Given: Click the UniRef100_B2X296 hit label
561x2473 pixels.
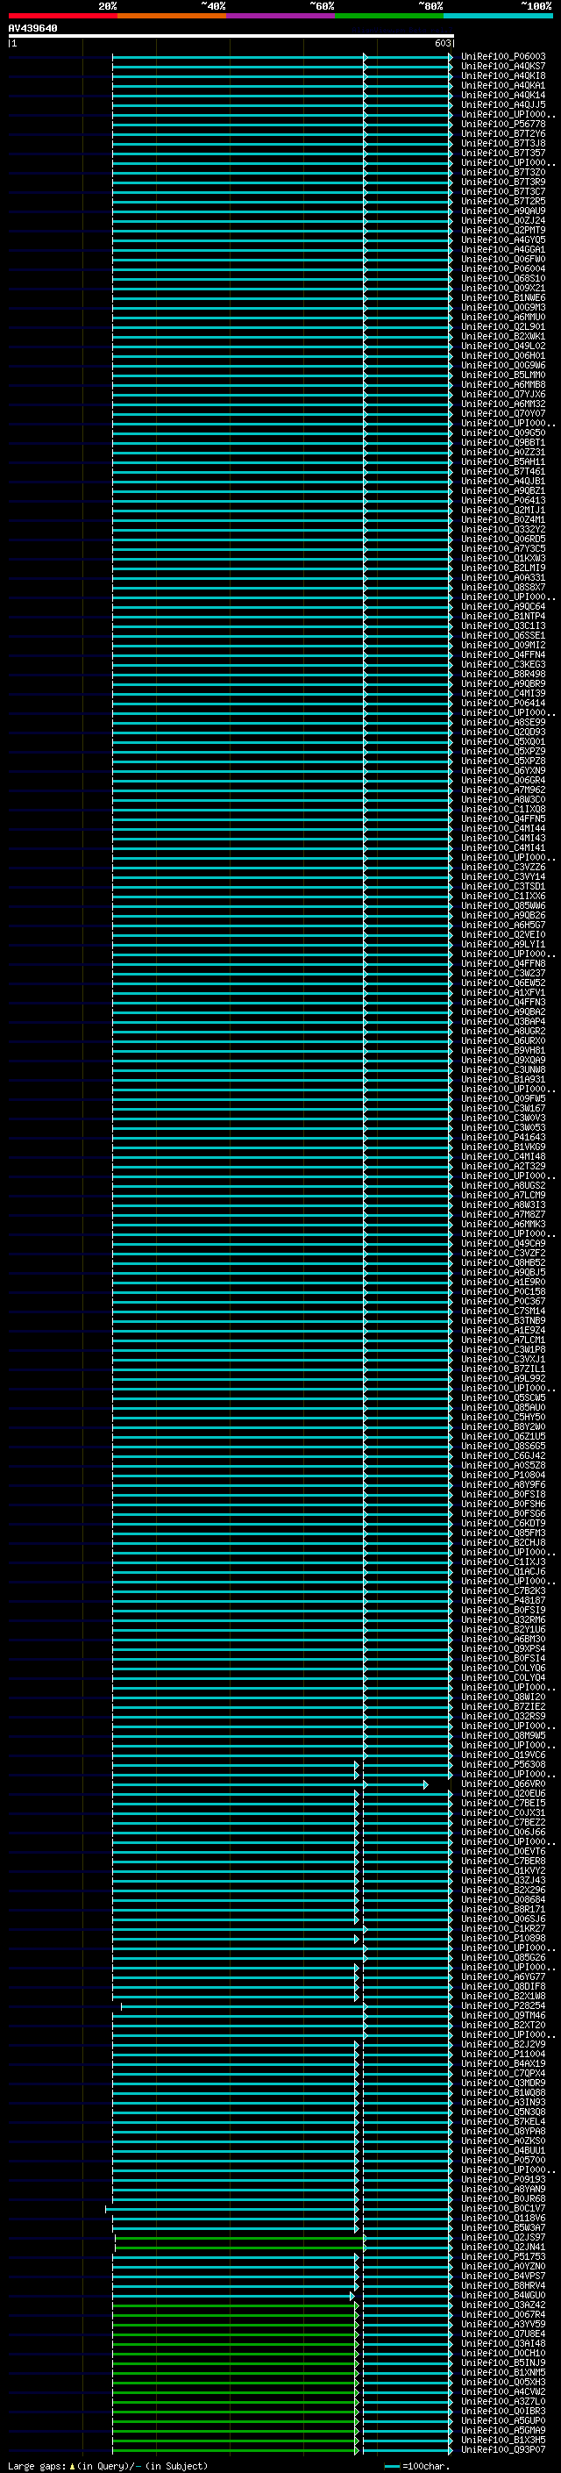Looking at the screenshot, I should click(x=503, y=1890).
